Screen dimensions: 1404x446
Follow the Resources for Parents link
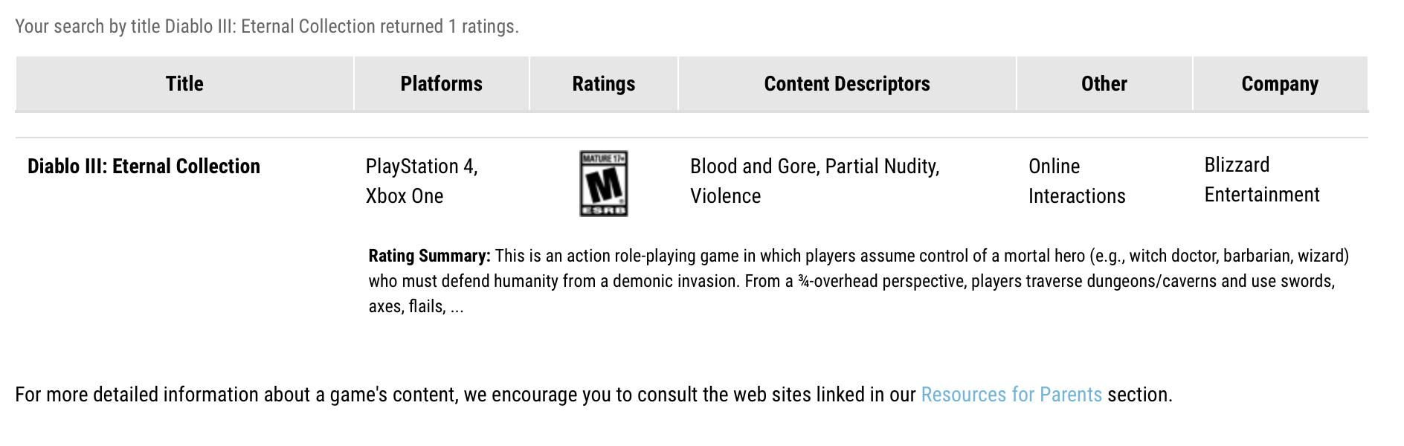[x=1011, y=395]
